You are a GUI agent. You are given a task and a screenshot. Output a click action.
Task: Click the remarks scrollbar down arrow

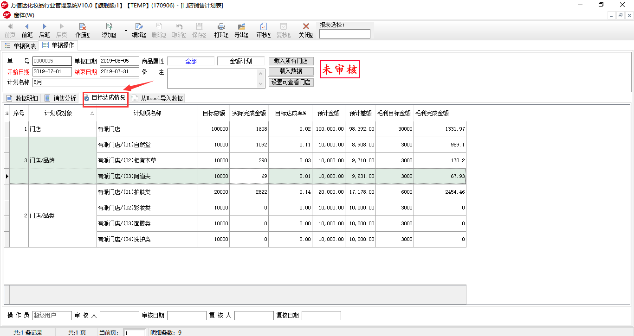pyautogui.click(x=262, y=84)
